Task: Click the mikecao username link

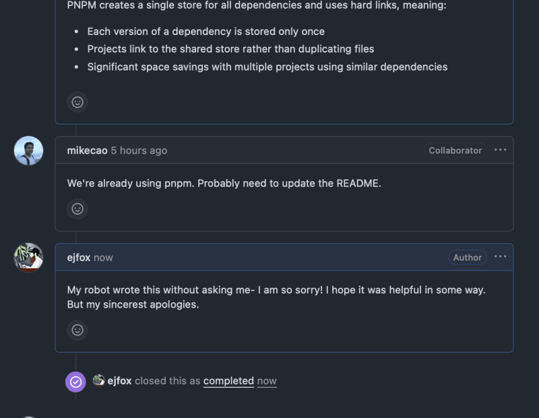Action: pyautogui.click(x=87, y=150)
